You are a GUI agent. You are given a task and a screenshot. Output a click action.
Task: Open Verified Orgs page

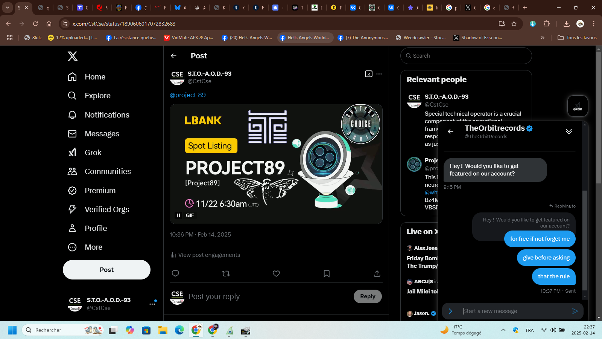pyautogui.click(x=98, y=209)
